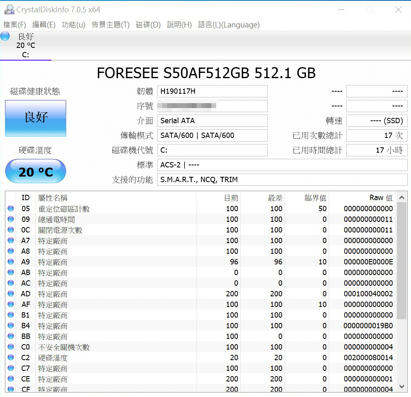Click the status dot for attribute 09 總通電時間
The width and height of the screenshot is (411, 397).
(11, 219)
